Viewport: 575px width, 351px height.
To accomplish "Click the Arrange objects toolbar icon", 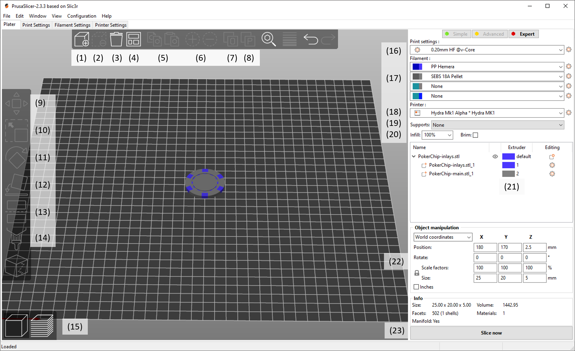I will [x=133, y=39].
